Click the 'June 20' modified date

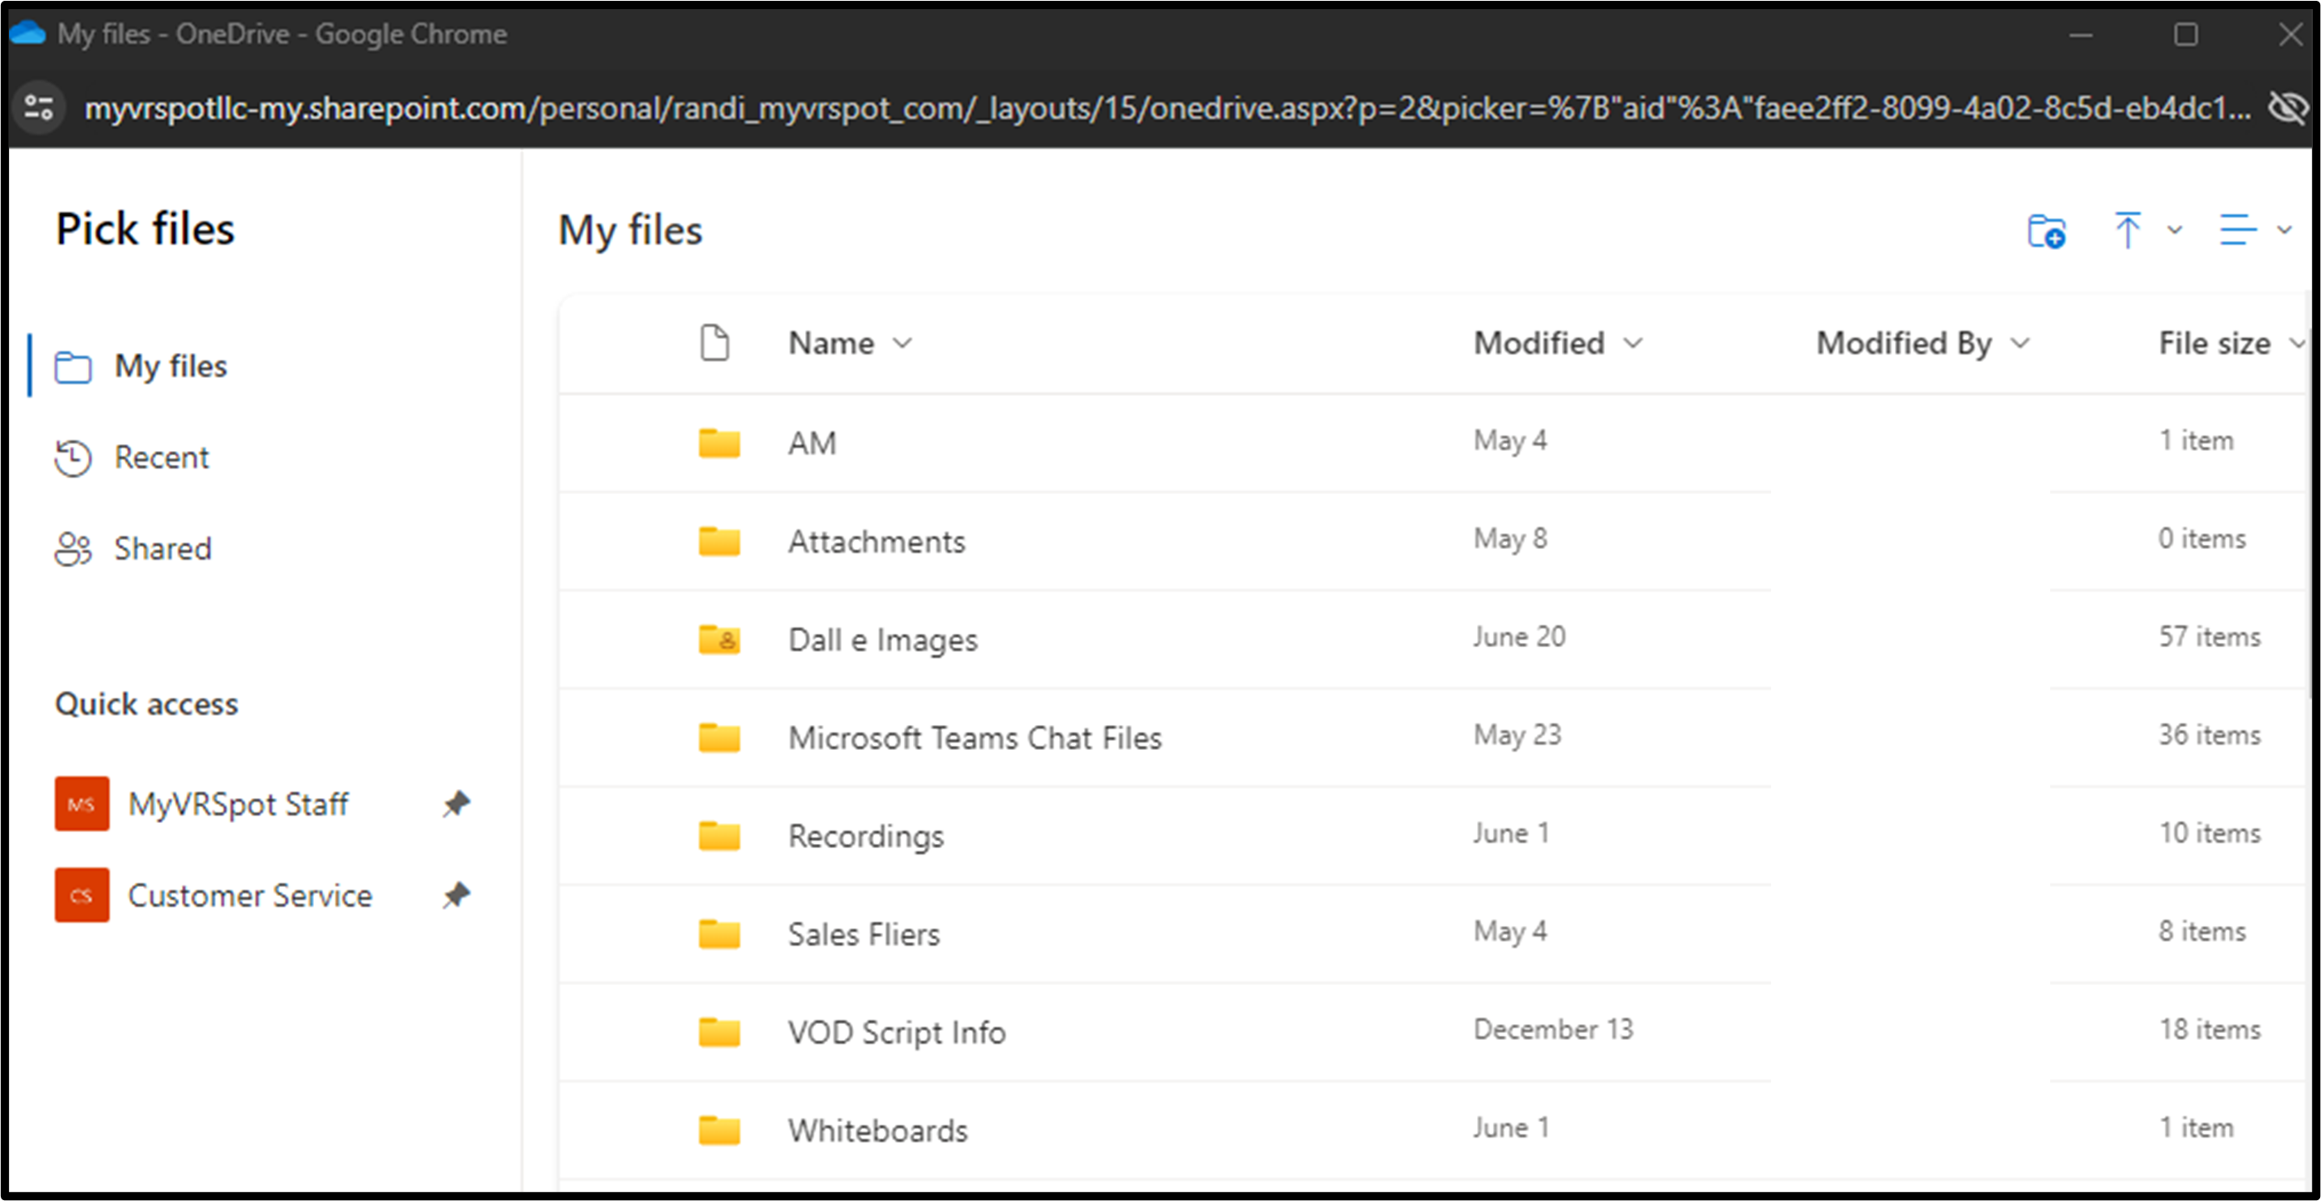coord(1519,637)
